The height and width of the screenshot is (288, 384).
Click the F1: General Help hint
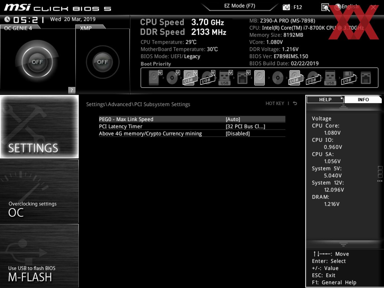[x=334, y=282]
